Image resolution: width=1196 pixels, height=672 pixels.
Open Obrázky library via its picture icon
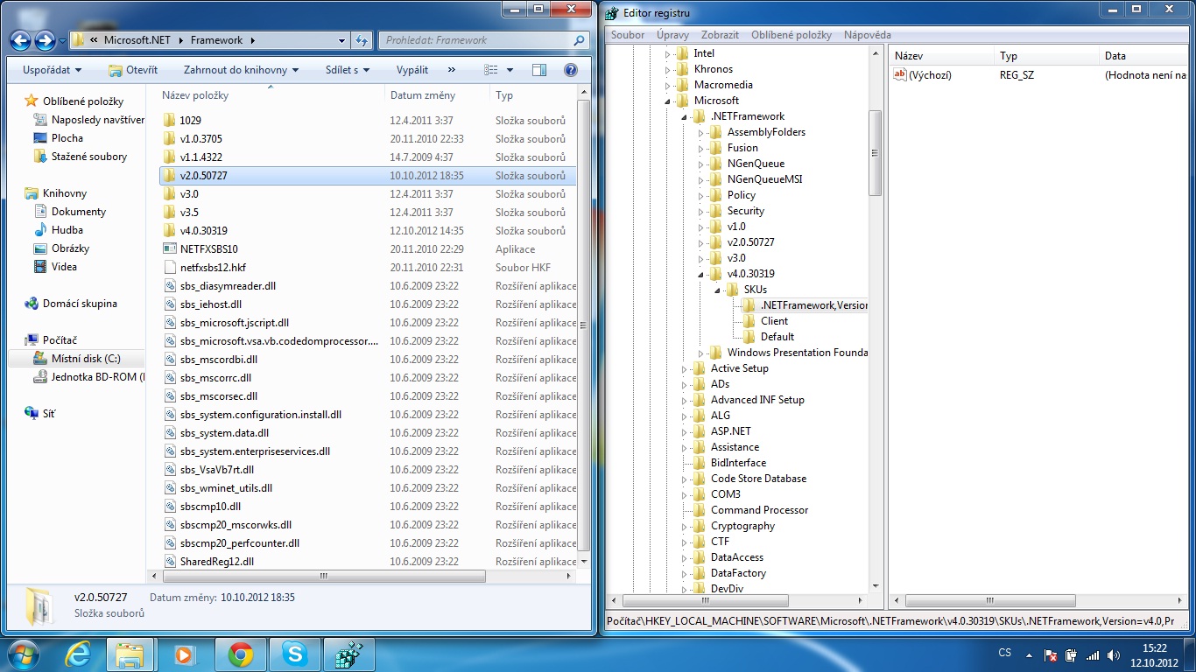click(40, 248)
